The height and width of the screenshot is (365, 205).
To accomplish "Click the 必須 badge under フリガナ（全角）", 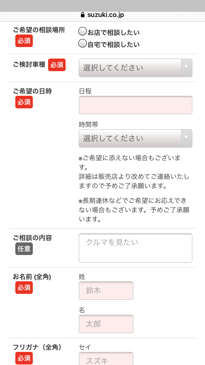I will [x=24, y=358].
